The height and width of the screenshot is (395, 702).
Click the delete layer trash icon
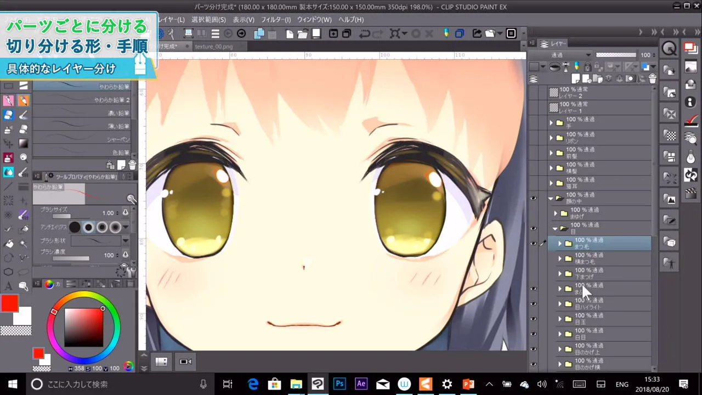tap(652, 79)
